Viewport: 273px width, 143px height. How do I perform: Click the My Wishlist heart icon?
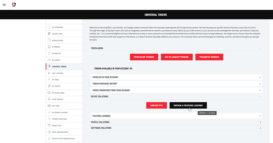[x=49, y=53]
